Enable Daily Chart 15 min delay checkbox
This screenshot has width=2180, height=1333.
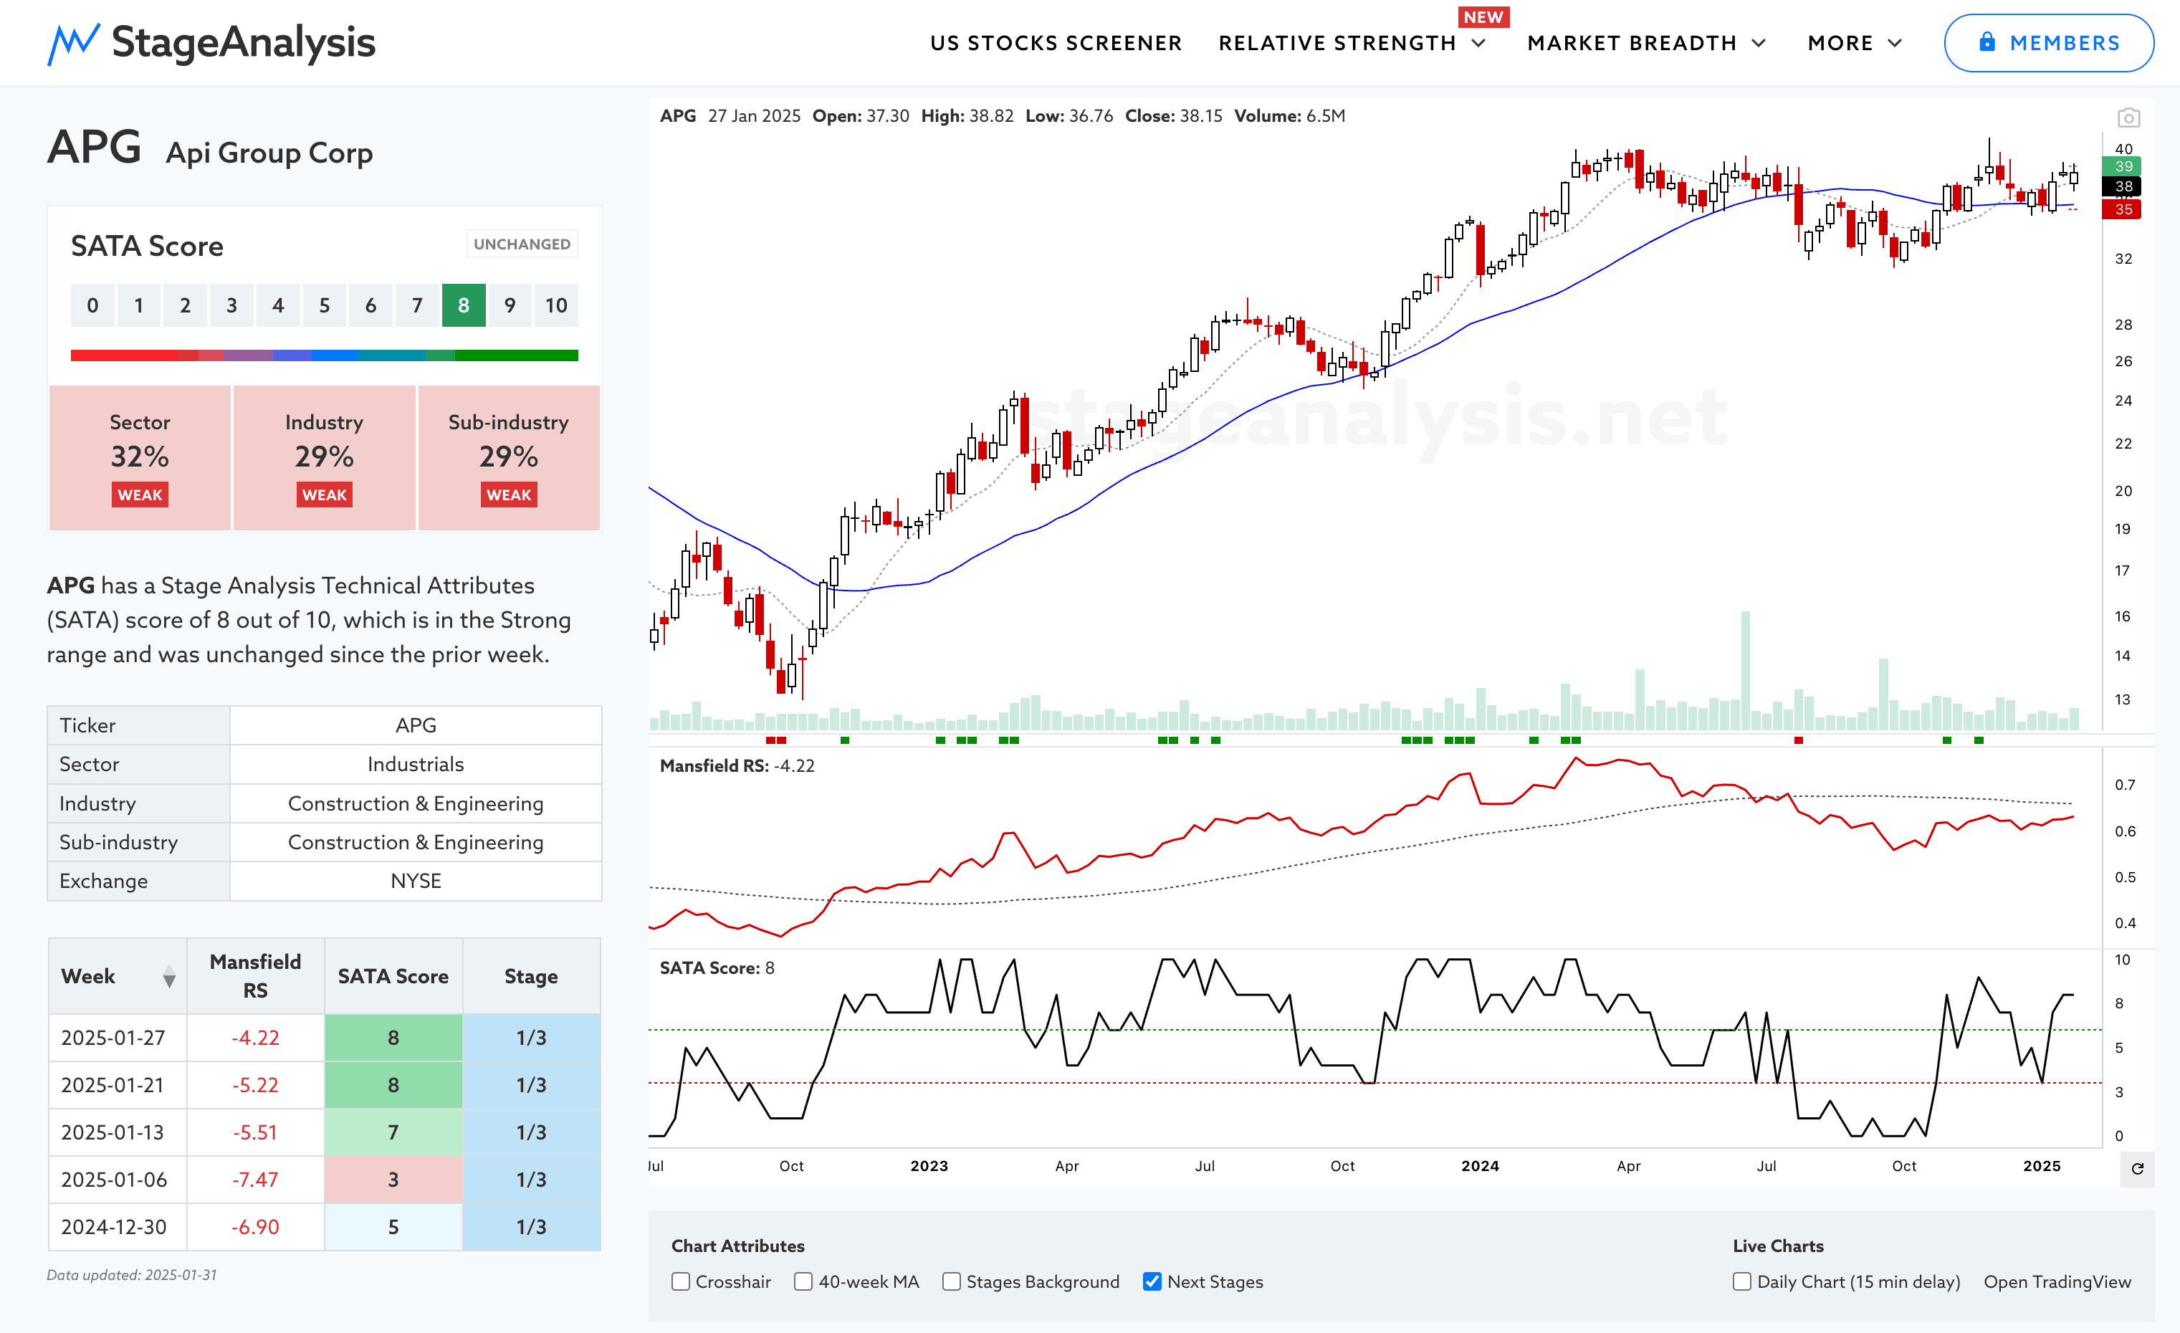[1741, 1281]
